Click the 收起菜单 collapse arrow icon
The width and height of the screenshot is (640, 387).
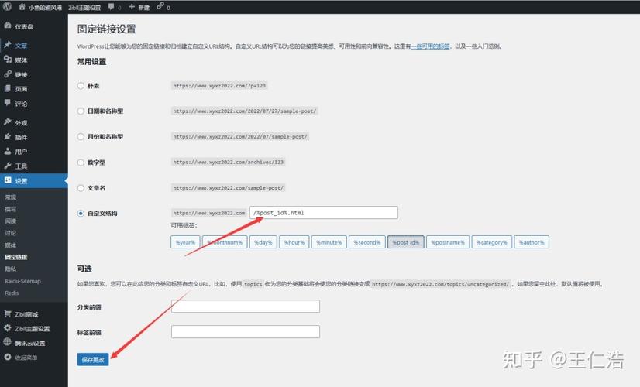pyautogui.click(x=7, y=357)
